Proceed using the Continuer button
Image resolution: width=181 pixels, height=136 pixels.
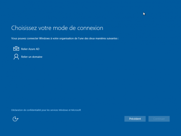point(159,119)
